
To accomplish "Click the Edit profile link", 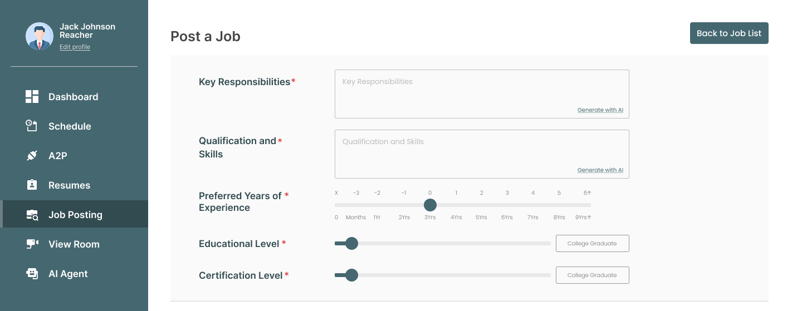I will click(75, 47).
